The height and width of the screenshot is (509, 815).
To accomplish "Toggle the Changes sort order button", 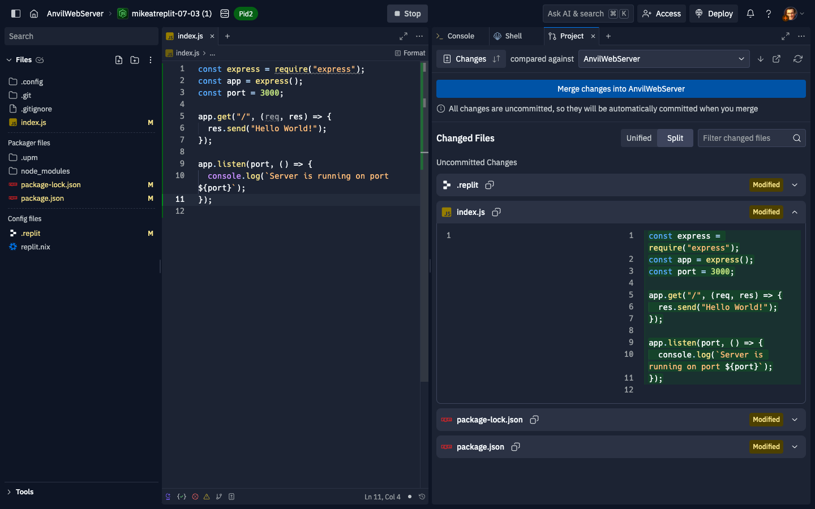I will pyautogui.click(x=496, y=59).
